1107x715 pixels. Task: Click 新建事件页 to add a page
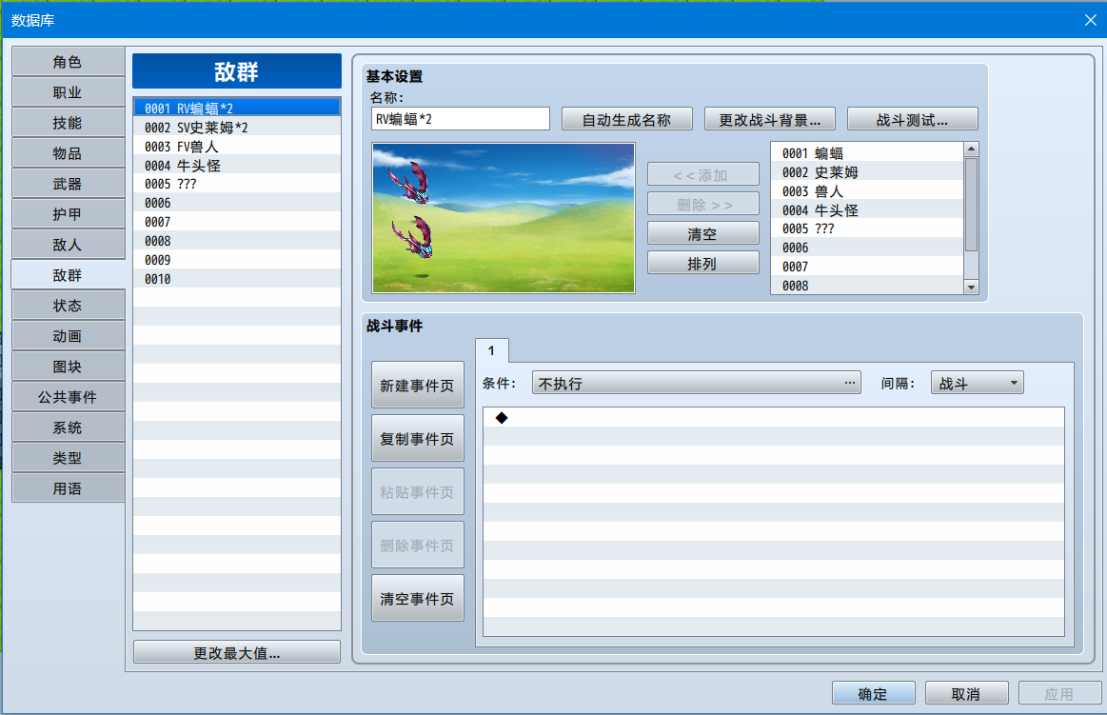[x=417, y=386]
